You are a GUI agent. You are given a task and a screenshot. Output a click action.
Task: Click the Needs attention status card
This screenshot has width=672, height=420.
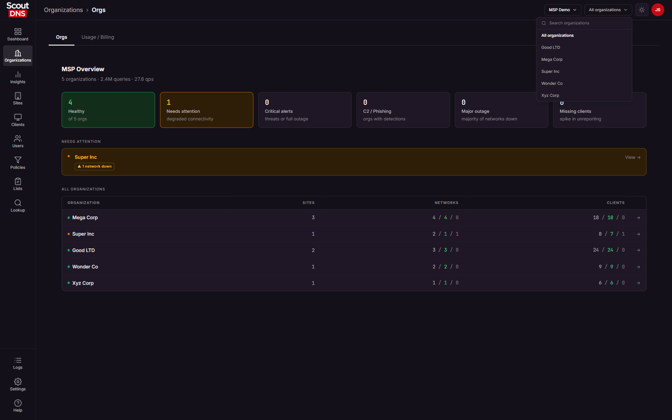(x=206, y=110)
